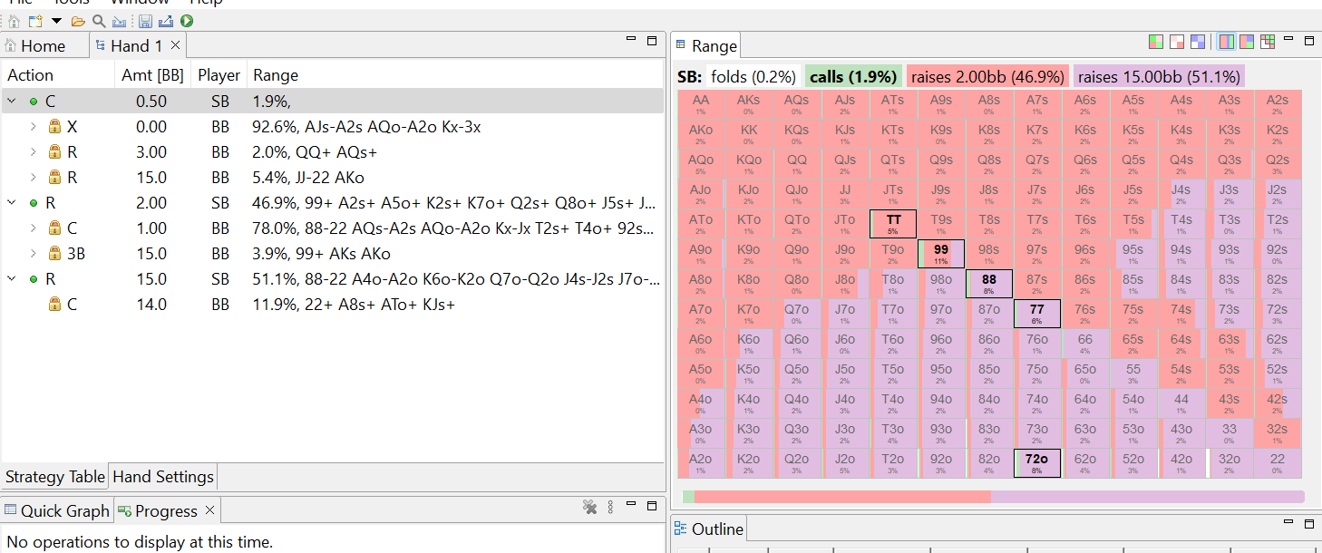Click the Export icon in toolbar

(166, 21)
